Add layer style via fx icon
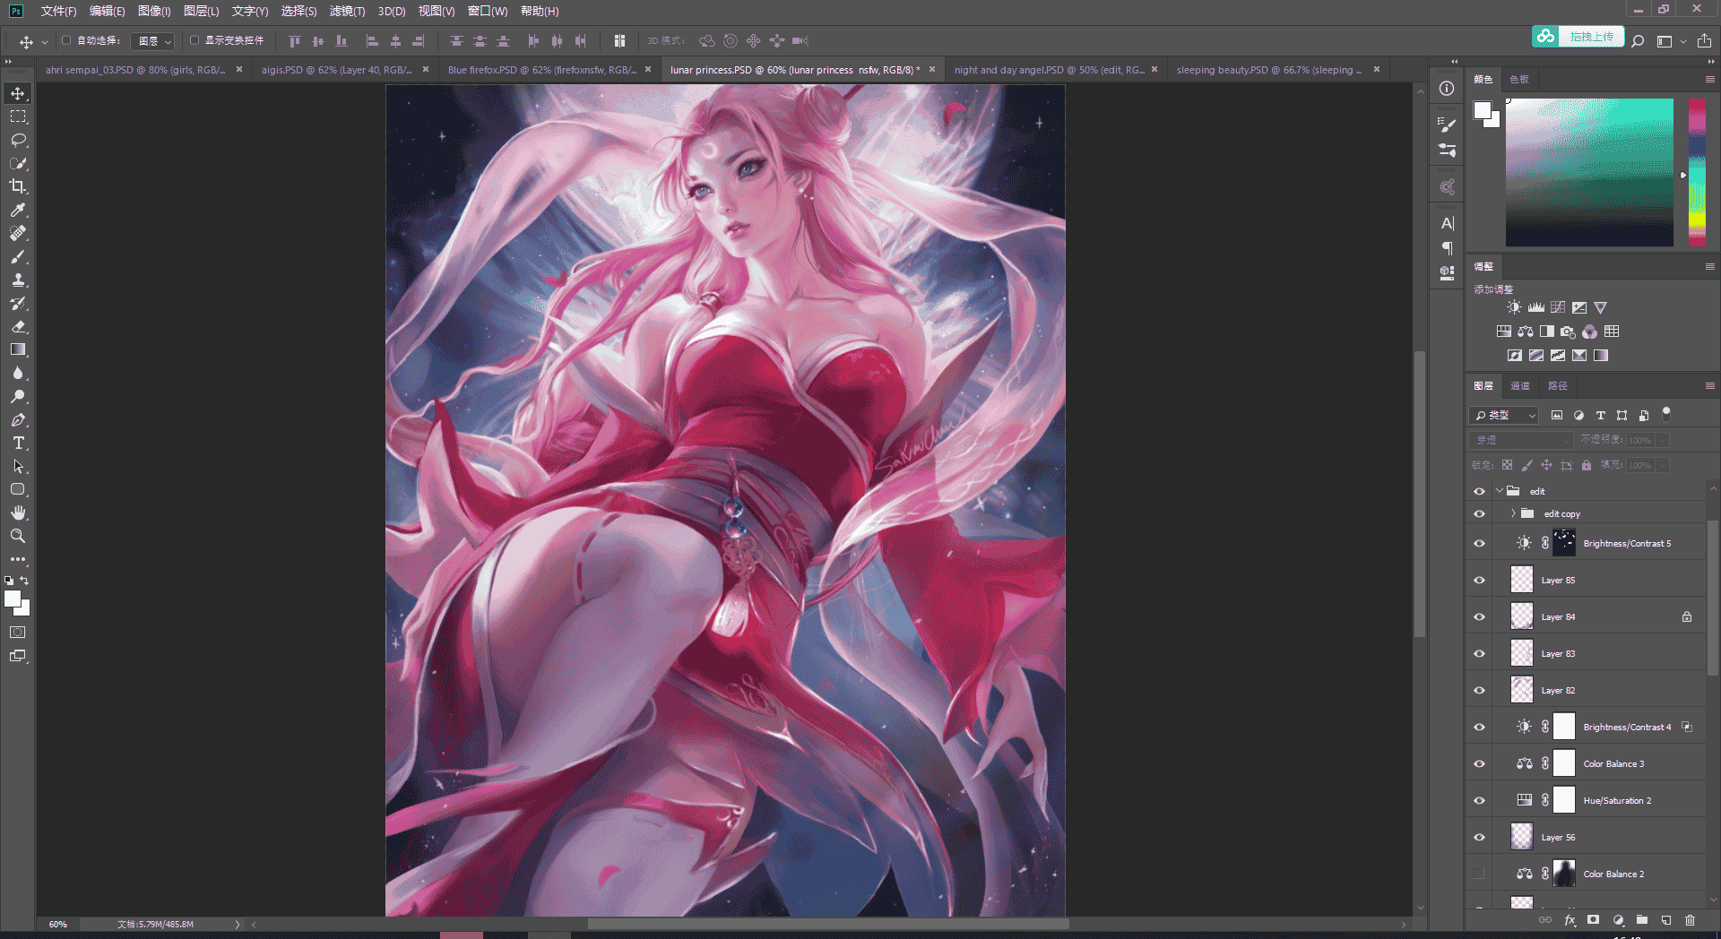 coord(1570,920)
